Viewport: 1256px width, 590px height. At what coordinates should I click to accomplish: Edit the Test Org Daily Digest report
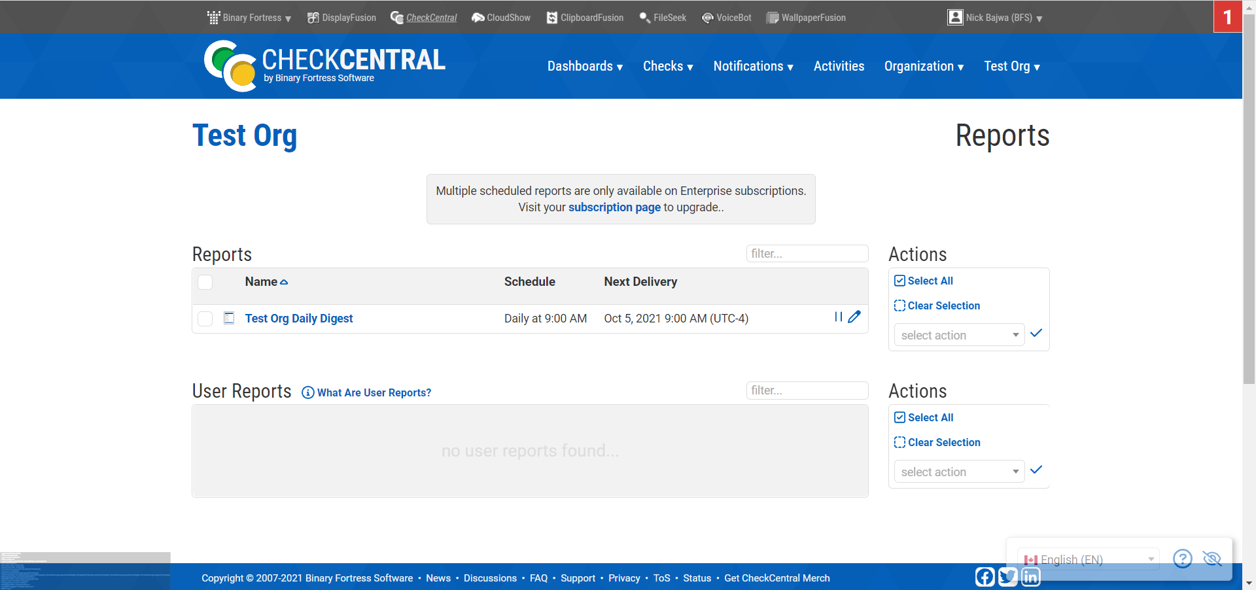(854, 317)
